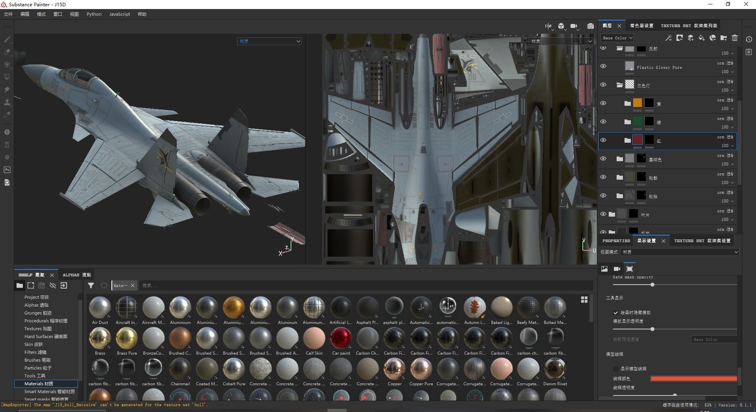Open the History panel icon
The image size is (756, 412).
tap(749, 39)
